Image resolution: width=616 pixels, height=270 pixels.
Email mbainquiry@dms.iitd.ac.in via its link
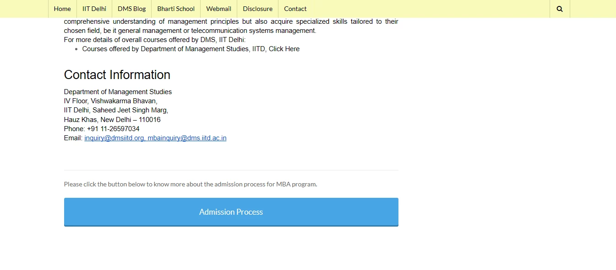point(187,138)
